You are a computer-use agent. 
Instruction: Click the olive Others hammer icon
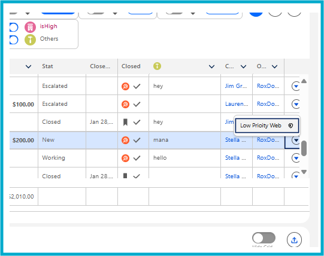(x=30, y=39)
